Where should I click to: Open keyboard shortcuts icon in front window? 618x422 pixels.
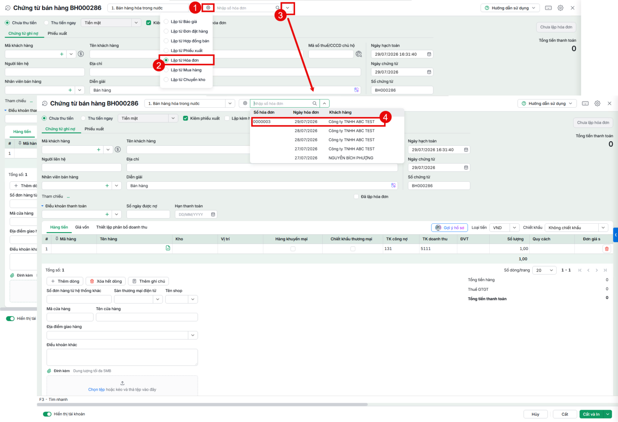[586, 103]
